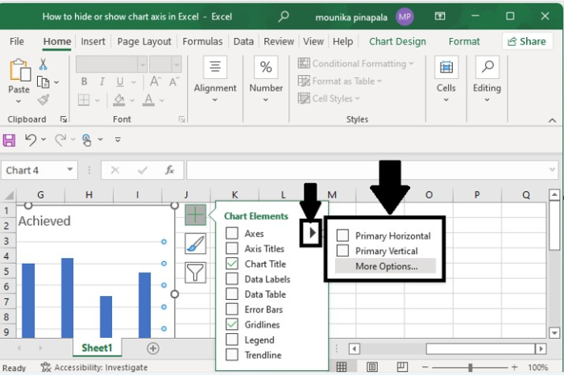Click the Save icon in quick access toolbar

(9, 140)
